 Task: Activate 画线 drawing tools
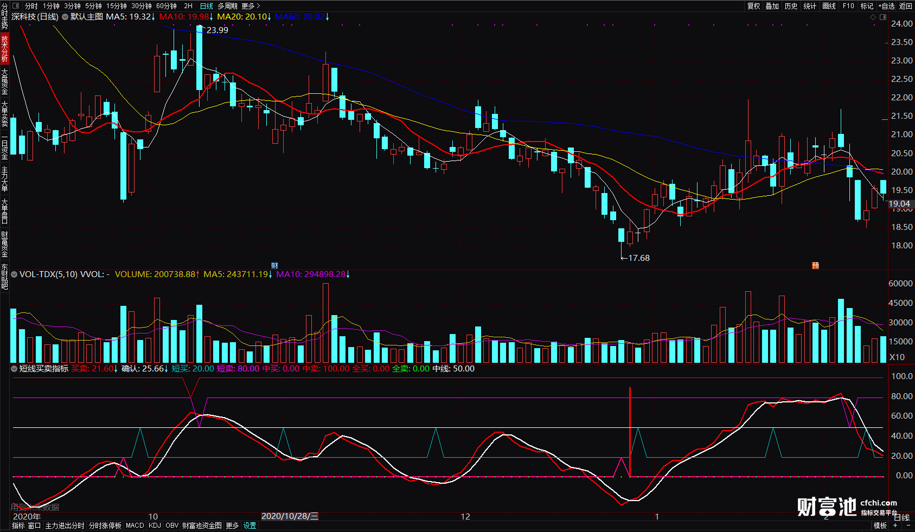point(829,6)
